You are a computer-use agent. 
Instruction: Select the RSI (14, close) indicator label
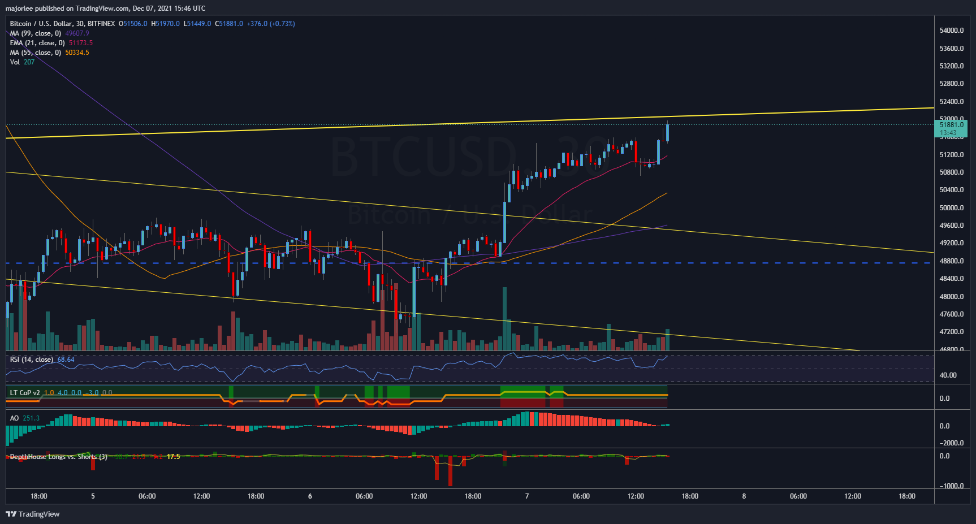click(x=32, y=360)
